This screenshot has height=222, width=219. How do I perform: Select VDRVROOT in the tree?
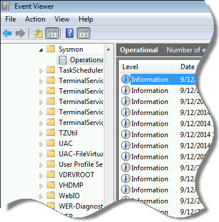point(76,175)
